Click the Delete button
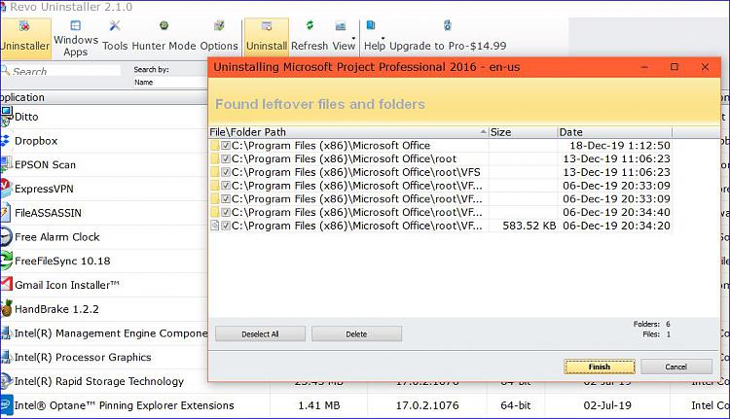Image resolution: width=730 pixels, height=419 pixels. pos(356,333)
